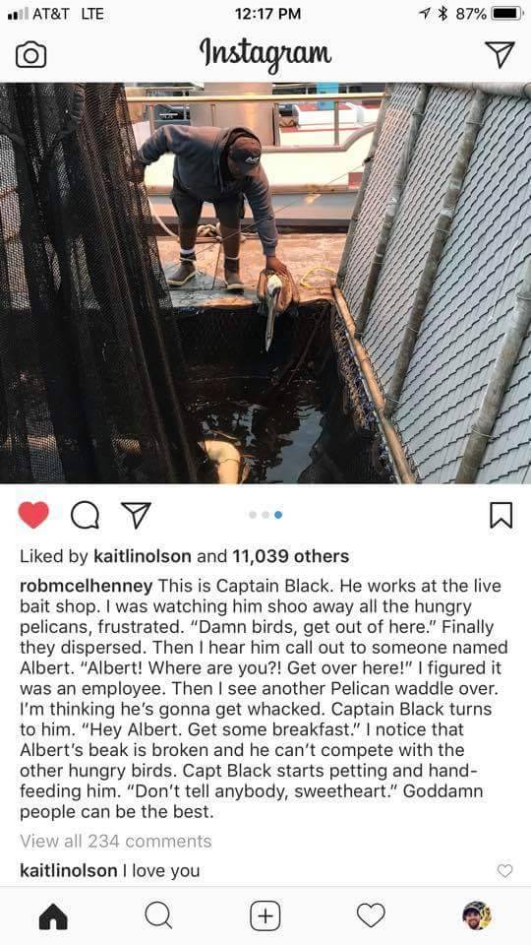Open Search tab magnifying glass
Viewport: 531px width, 945px height.
158,916
